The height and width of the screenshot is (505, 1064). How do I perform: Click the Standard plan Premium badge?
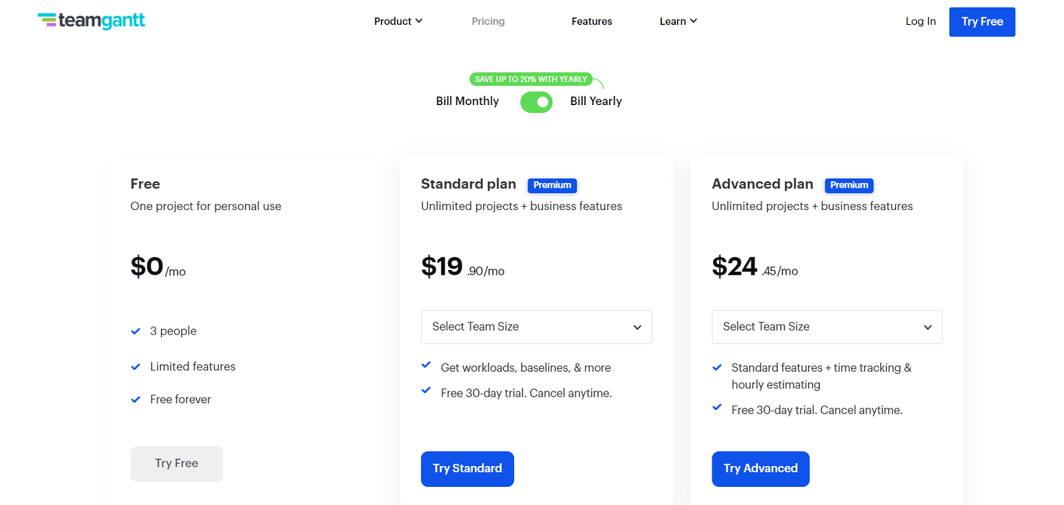pos(552,185)
